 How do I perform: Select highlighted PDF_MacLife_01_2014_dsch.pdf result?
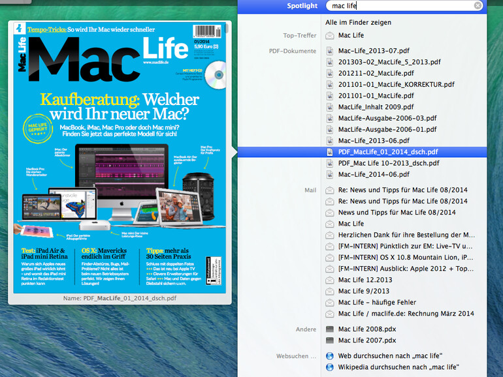(x=362, y=152)
